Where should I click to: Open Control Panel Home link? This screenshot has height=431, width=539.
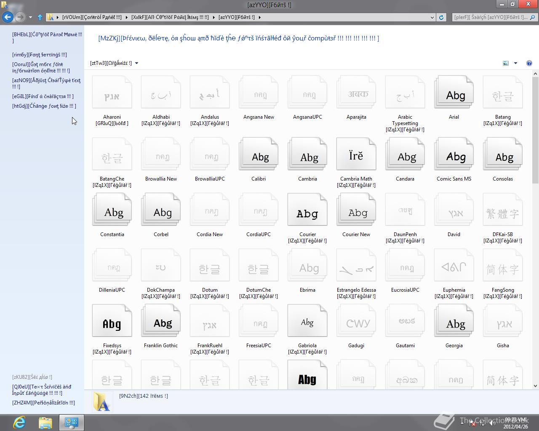[x=47, y=37]
